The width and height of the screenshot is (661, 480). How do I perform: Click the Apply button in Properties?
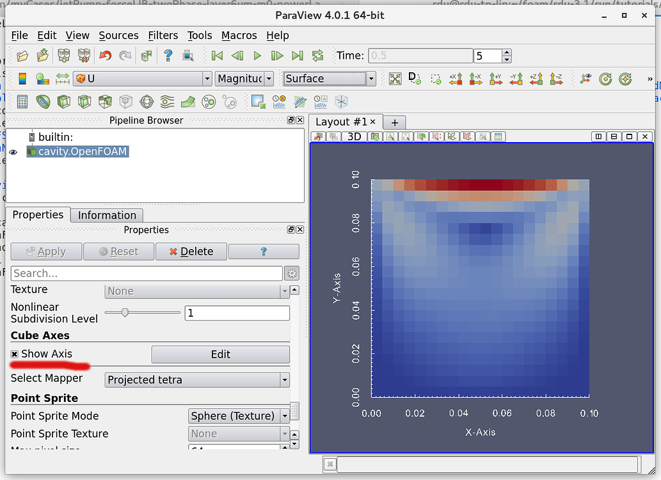pyautogui.click(x=45, y=252)
